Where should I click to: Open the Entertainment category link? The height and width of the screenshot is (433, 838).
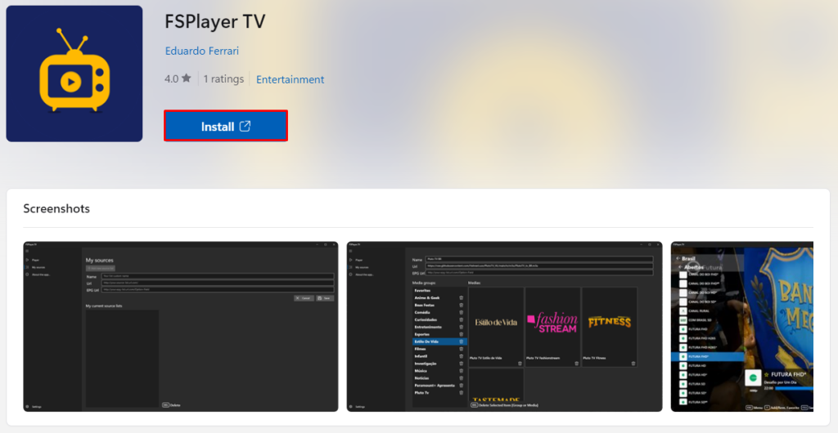(290, 79)
